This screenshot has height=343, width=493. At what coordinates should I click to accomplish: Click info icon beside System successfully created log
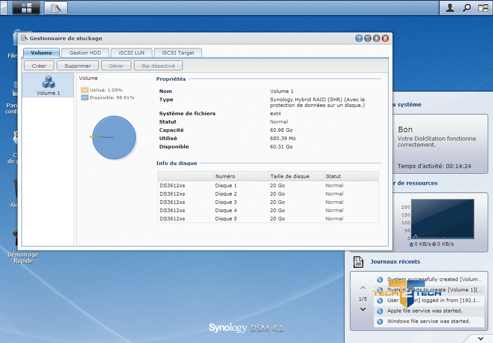[x=380, y=279]
